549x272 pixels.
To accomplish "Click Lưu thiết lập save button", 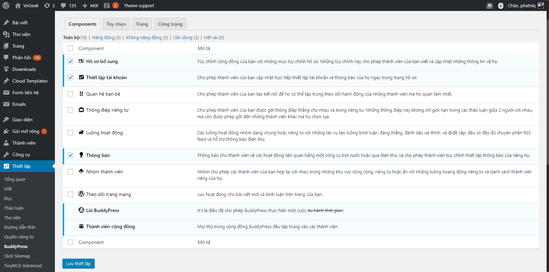I will pos(79,263).
